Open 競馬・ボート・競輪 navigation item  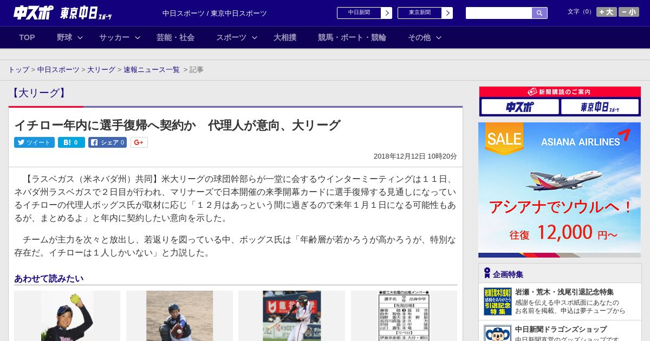352,37
